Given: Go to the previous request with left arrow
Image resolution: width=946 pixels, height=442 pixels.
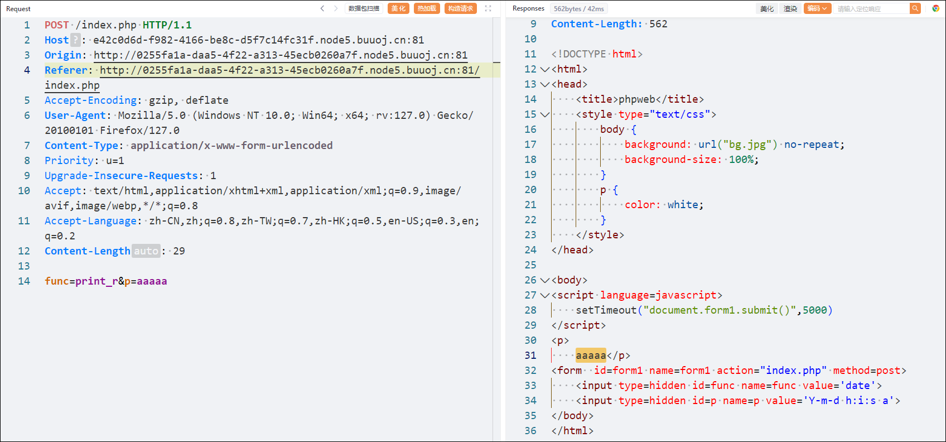Looking at the screenshot, I should [x=322, y=8].
